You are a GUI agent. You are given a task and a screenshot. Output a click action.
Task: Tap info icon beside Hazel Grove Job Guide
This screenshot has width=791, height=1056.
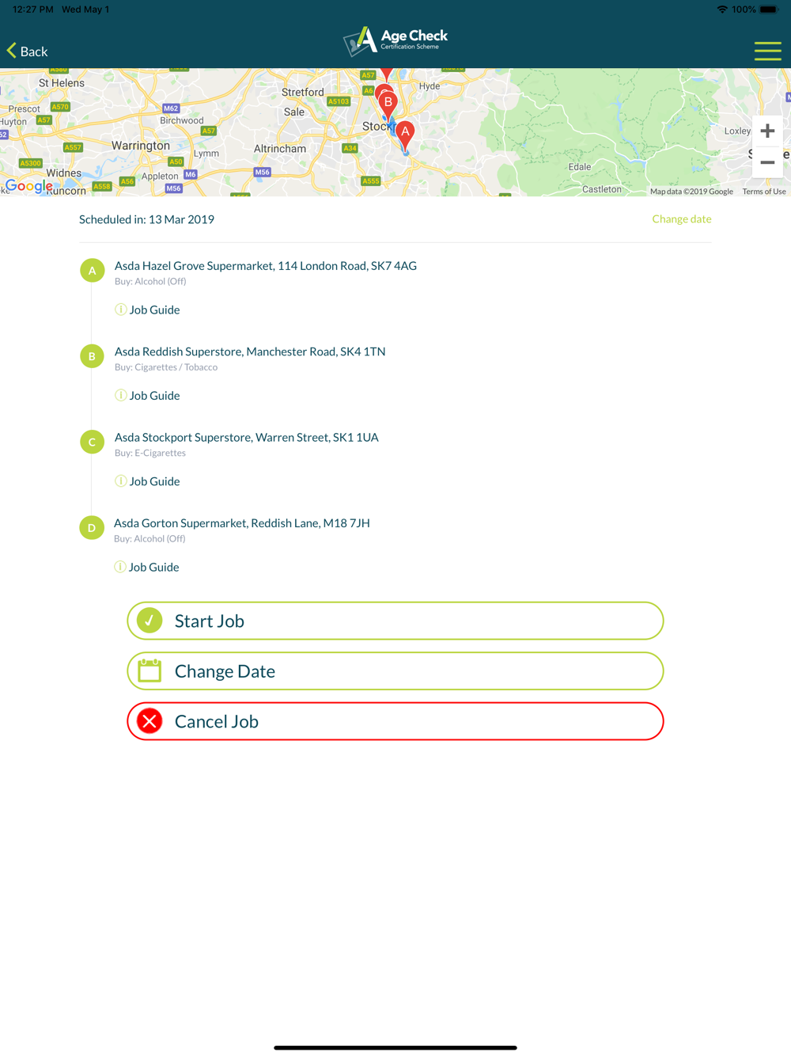point(120,310)
